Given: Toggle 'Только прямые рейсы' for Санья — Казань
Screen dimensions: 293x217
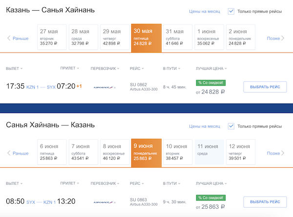Looking at the screenshot, I should (231, 126).
